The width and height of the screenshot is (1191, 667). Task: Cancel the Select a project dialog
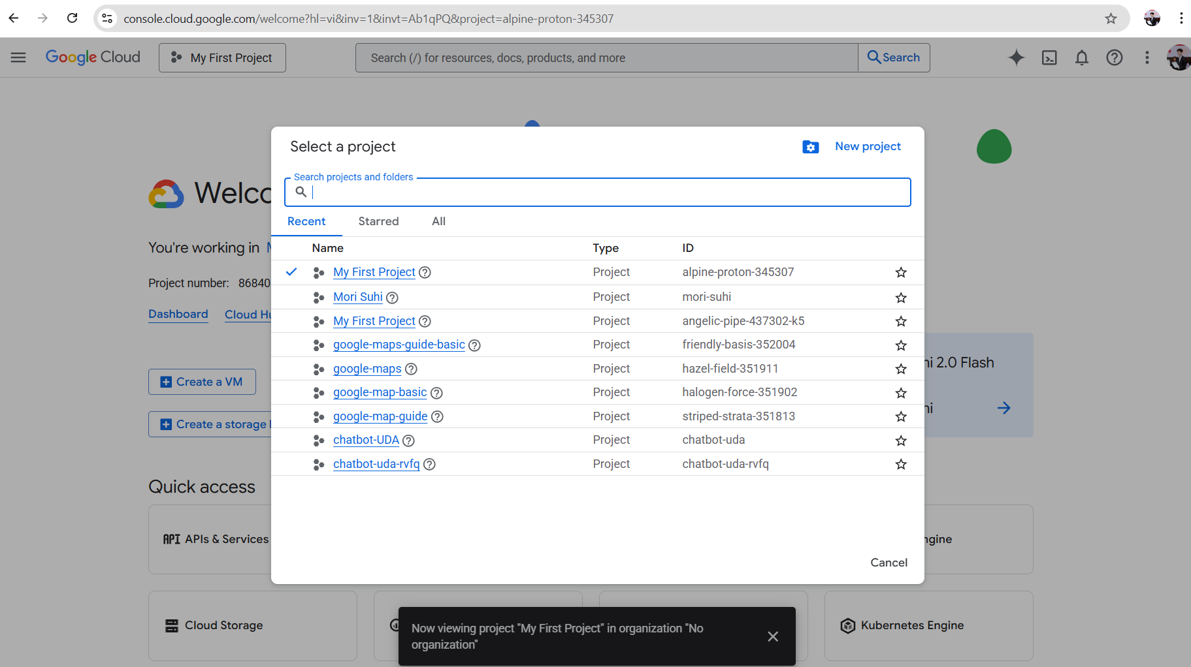[889, 563]
